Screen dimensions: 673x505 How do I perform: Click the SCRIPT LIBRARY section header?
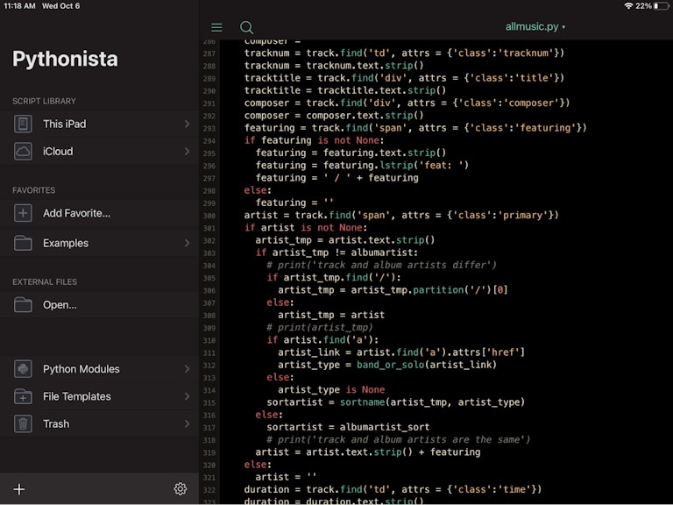[x=44, y=102]
